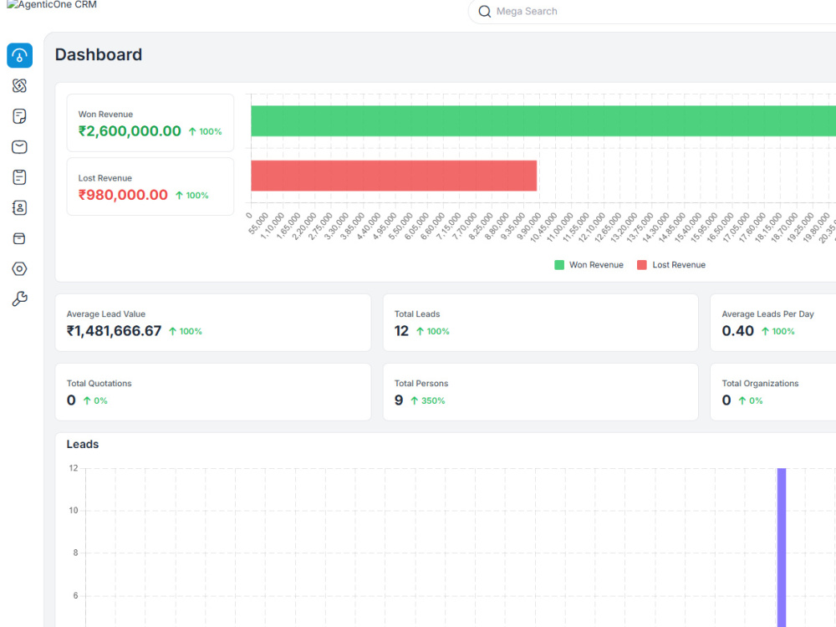The width and height of the screenshot is (836, 627).
Task: Click the red Lost Revenue chart bar
Action: click(394, 176)
